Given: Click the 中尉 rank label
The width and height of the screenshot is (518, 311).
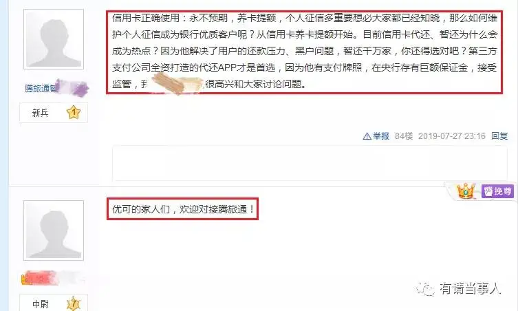Looking at the screenshot, I should click(41, 304).
